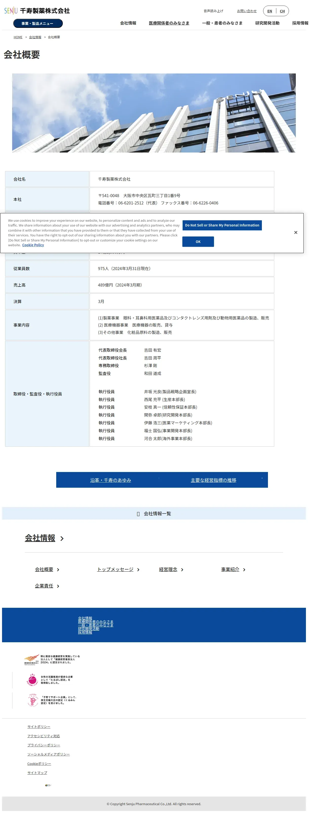This screenshot has width=311, height=813.
Task: Open the Cookieポリシー link
Action: [39, 764]
